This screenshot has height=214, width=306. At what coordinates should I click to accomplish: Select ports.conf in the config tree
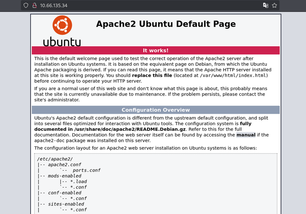click(86, 170)
